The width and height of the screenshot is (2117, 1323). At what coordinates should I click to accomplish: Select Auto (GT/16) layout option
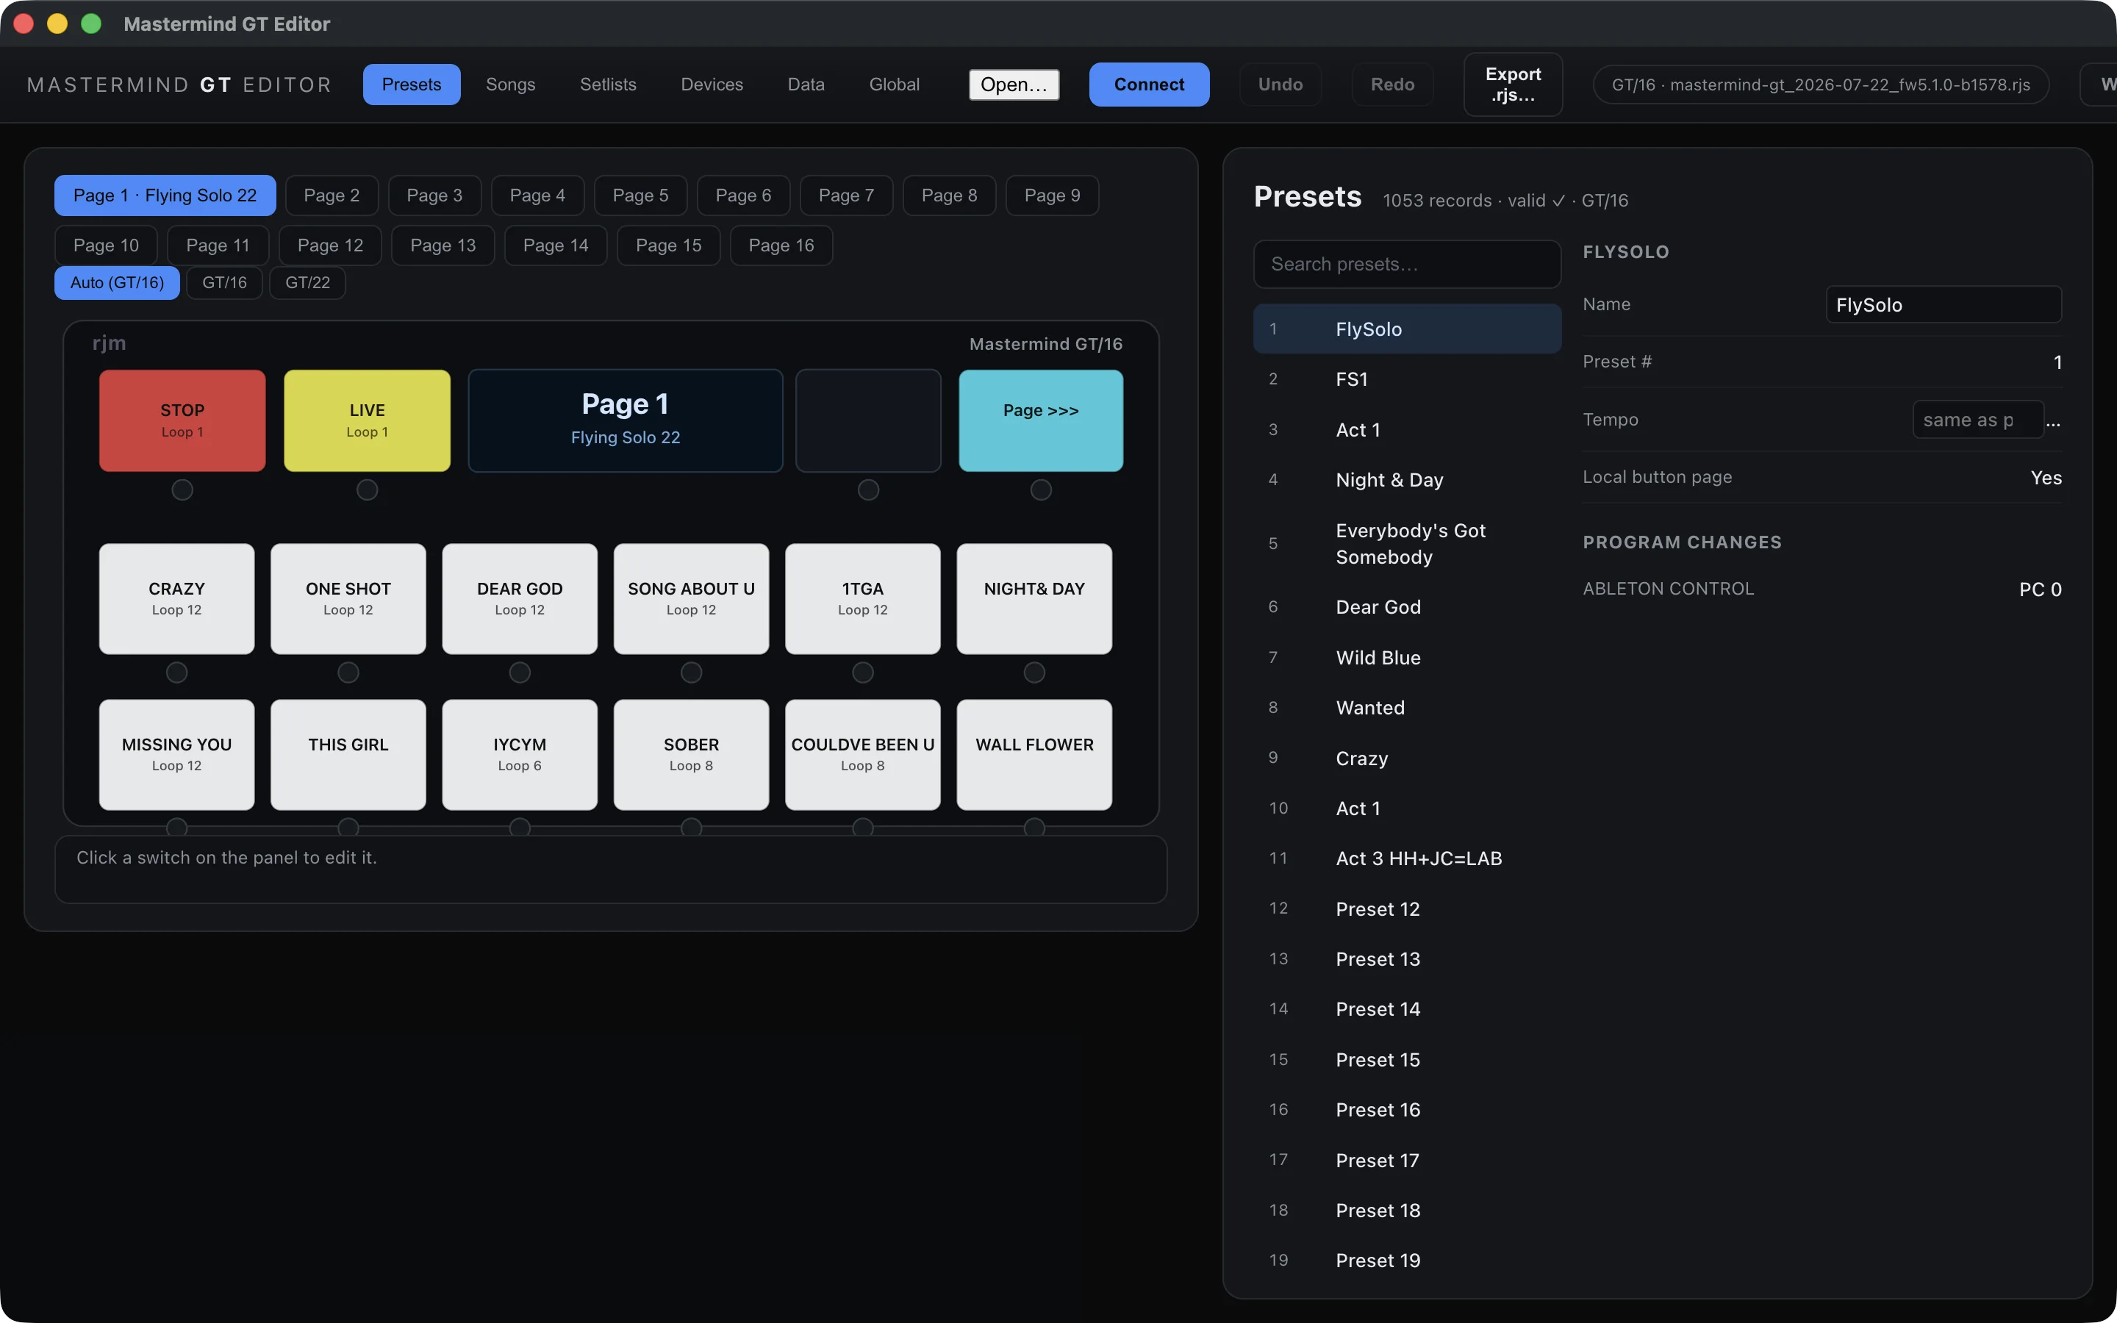point(117,283)
